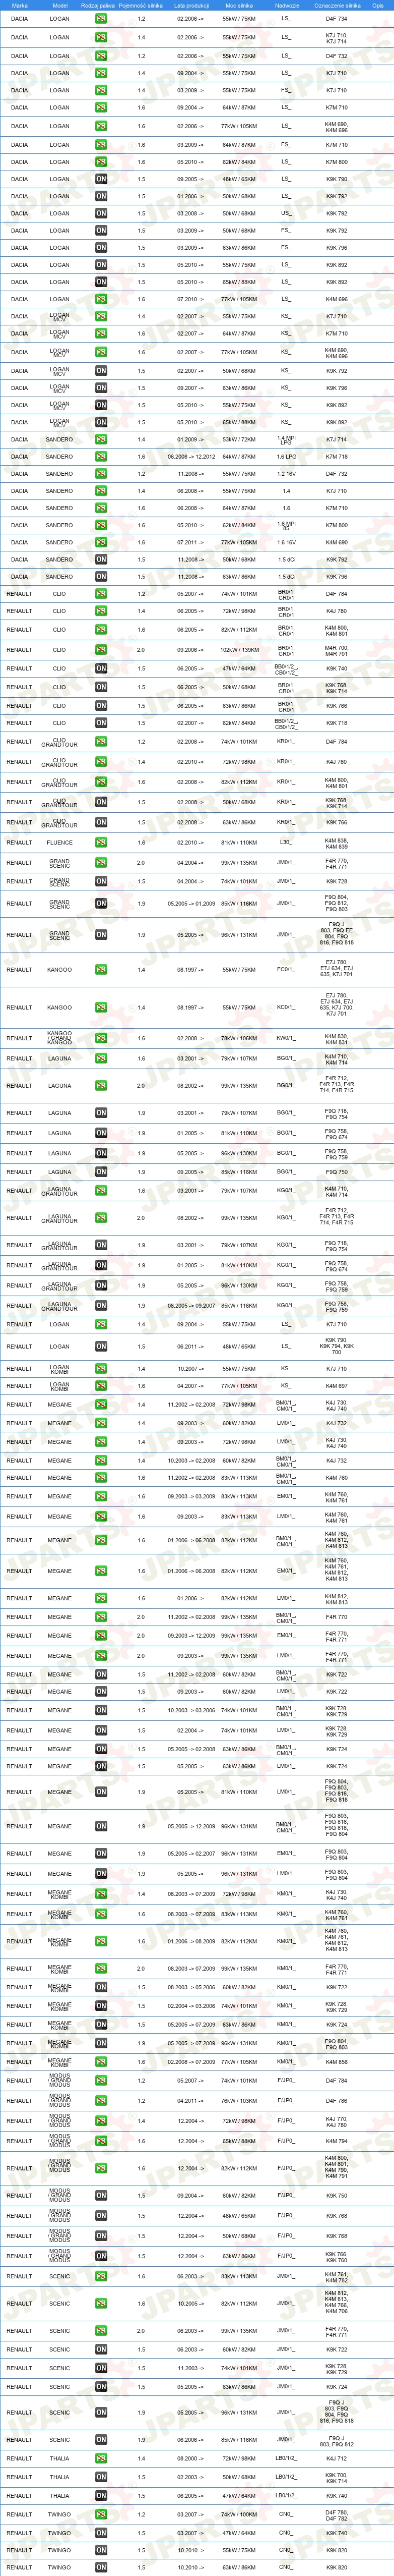Click engine code 'K4M 838, K4M 839' cell
394x2576 pixels.
tap(337, 842)
